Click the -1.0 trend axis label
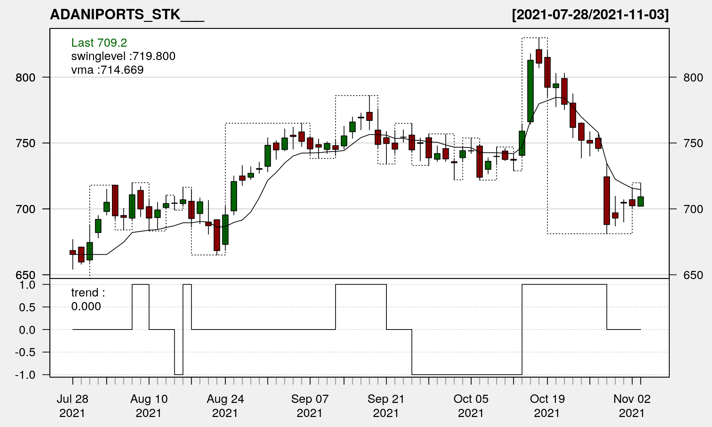Image resolution: width=712 pixels, height=427 pixels. tap(25, 375)
